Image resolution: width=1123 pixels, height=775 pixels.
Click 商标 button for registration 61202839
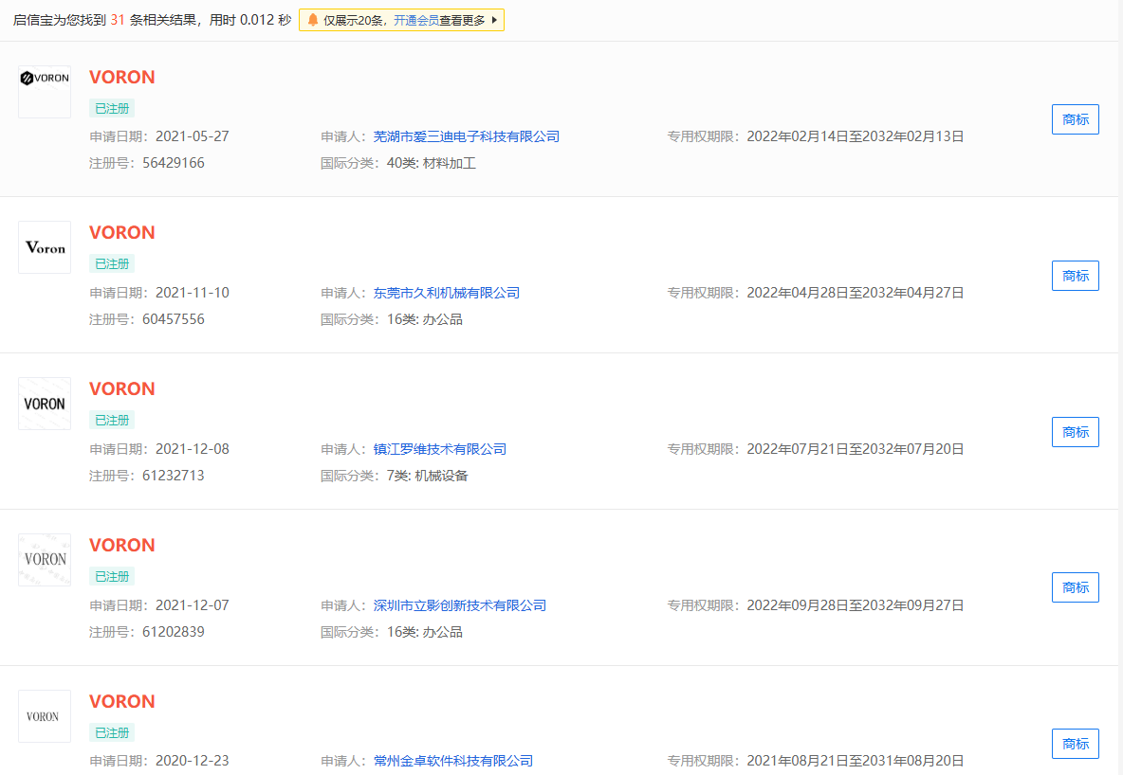coord(1075,587)
